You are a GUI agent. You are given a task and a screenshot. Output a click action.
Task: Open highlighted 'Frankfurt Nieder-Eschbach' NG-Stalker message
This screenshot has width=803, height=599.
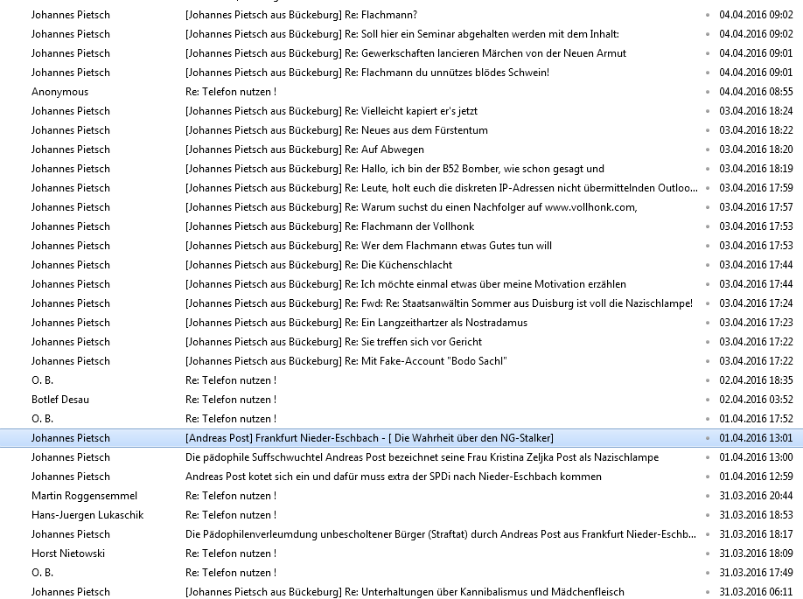(401, 438)
